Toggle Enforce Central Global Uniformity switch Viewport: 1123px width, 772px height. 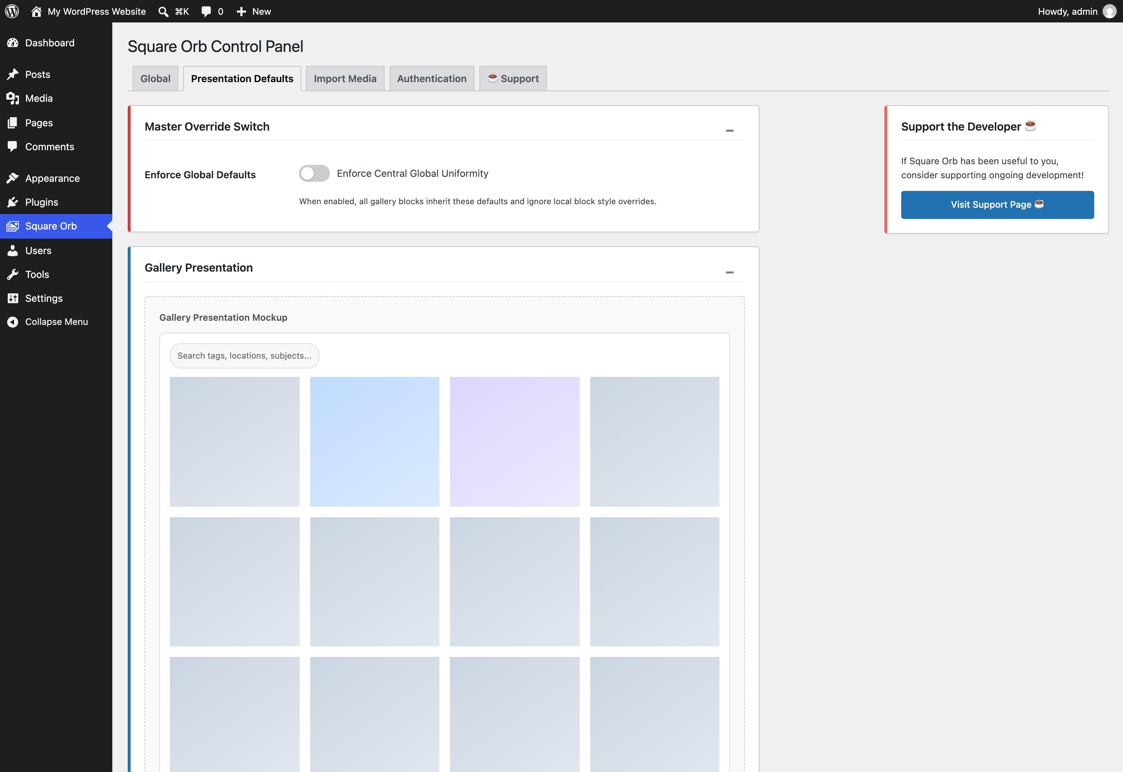pos(314,174)
